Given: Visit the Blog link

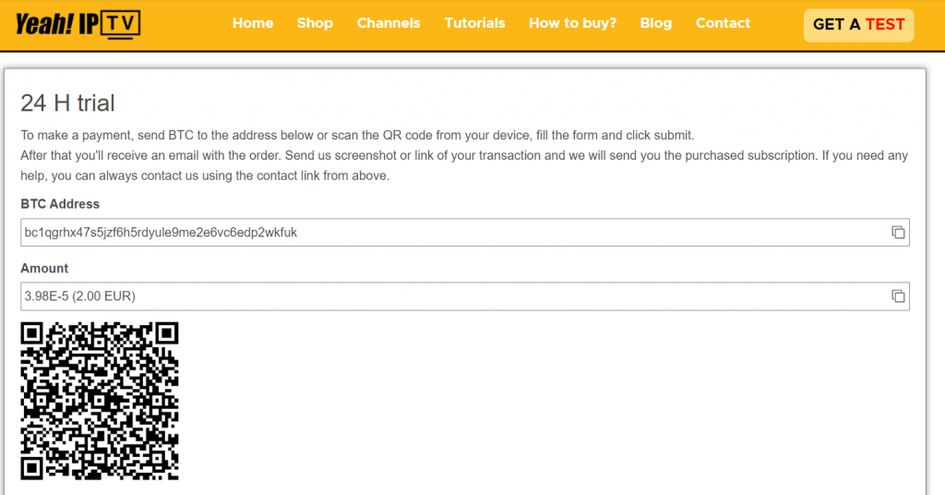Looking at the screenshot, I should click(x=656, y=23).
